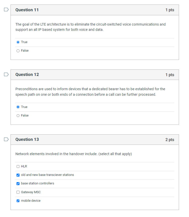This screenshot has height=217, width=189.
Task: Choose True for Question 12
Action: tap(18, 107)
